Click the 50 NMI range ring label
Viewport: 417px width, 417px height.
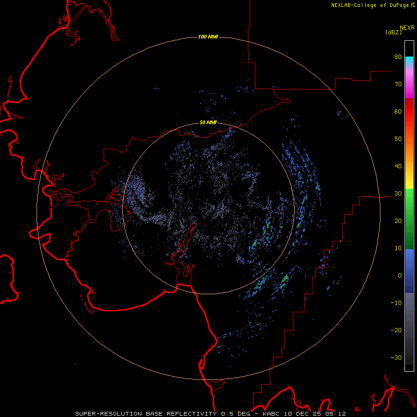(208, 122)
